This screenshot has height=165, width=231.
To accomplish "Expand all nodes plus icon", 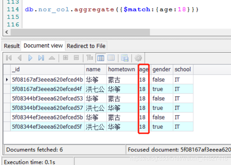I will click(65, 58).
